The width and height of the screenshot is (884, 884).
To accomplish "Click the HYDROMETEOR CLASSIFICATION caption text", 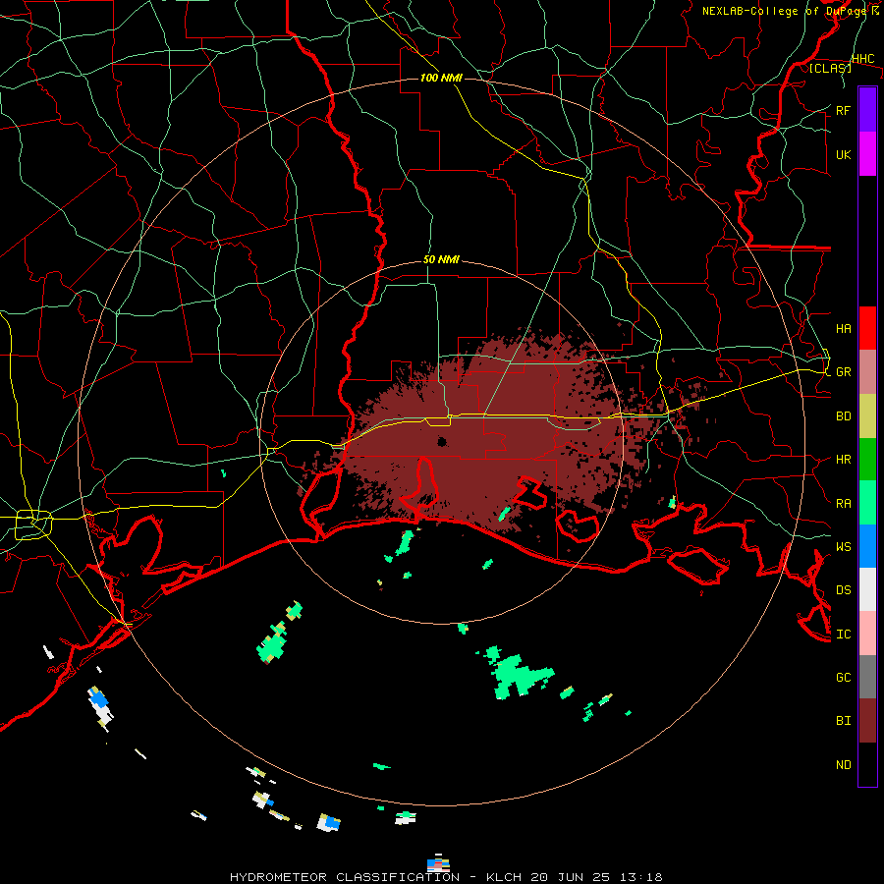I will [345, 877].
